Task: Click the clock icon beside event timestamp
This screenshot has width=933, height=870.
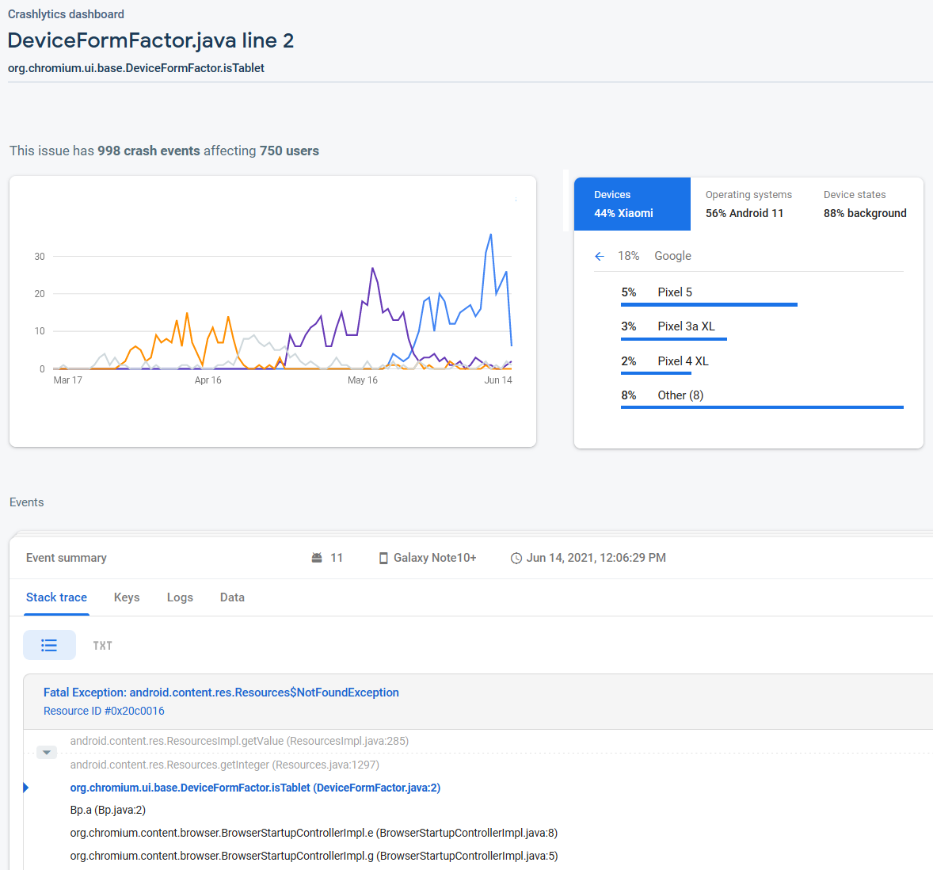Action: pyautogui.click(x=516, y=558)
